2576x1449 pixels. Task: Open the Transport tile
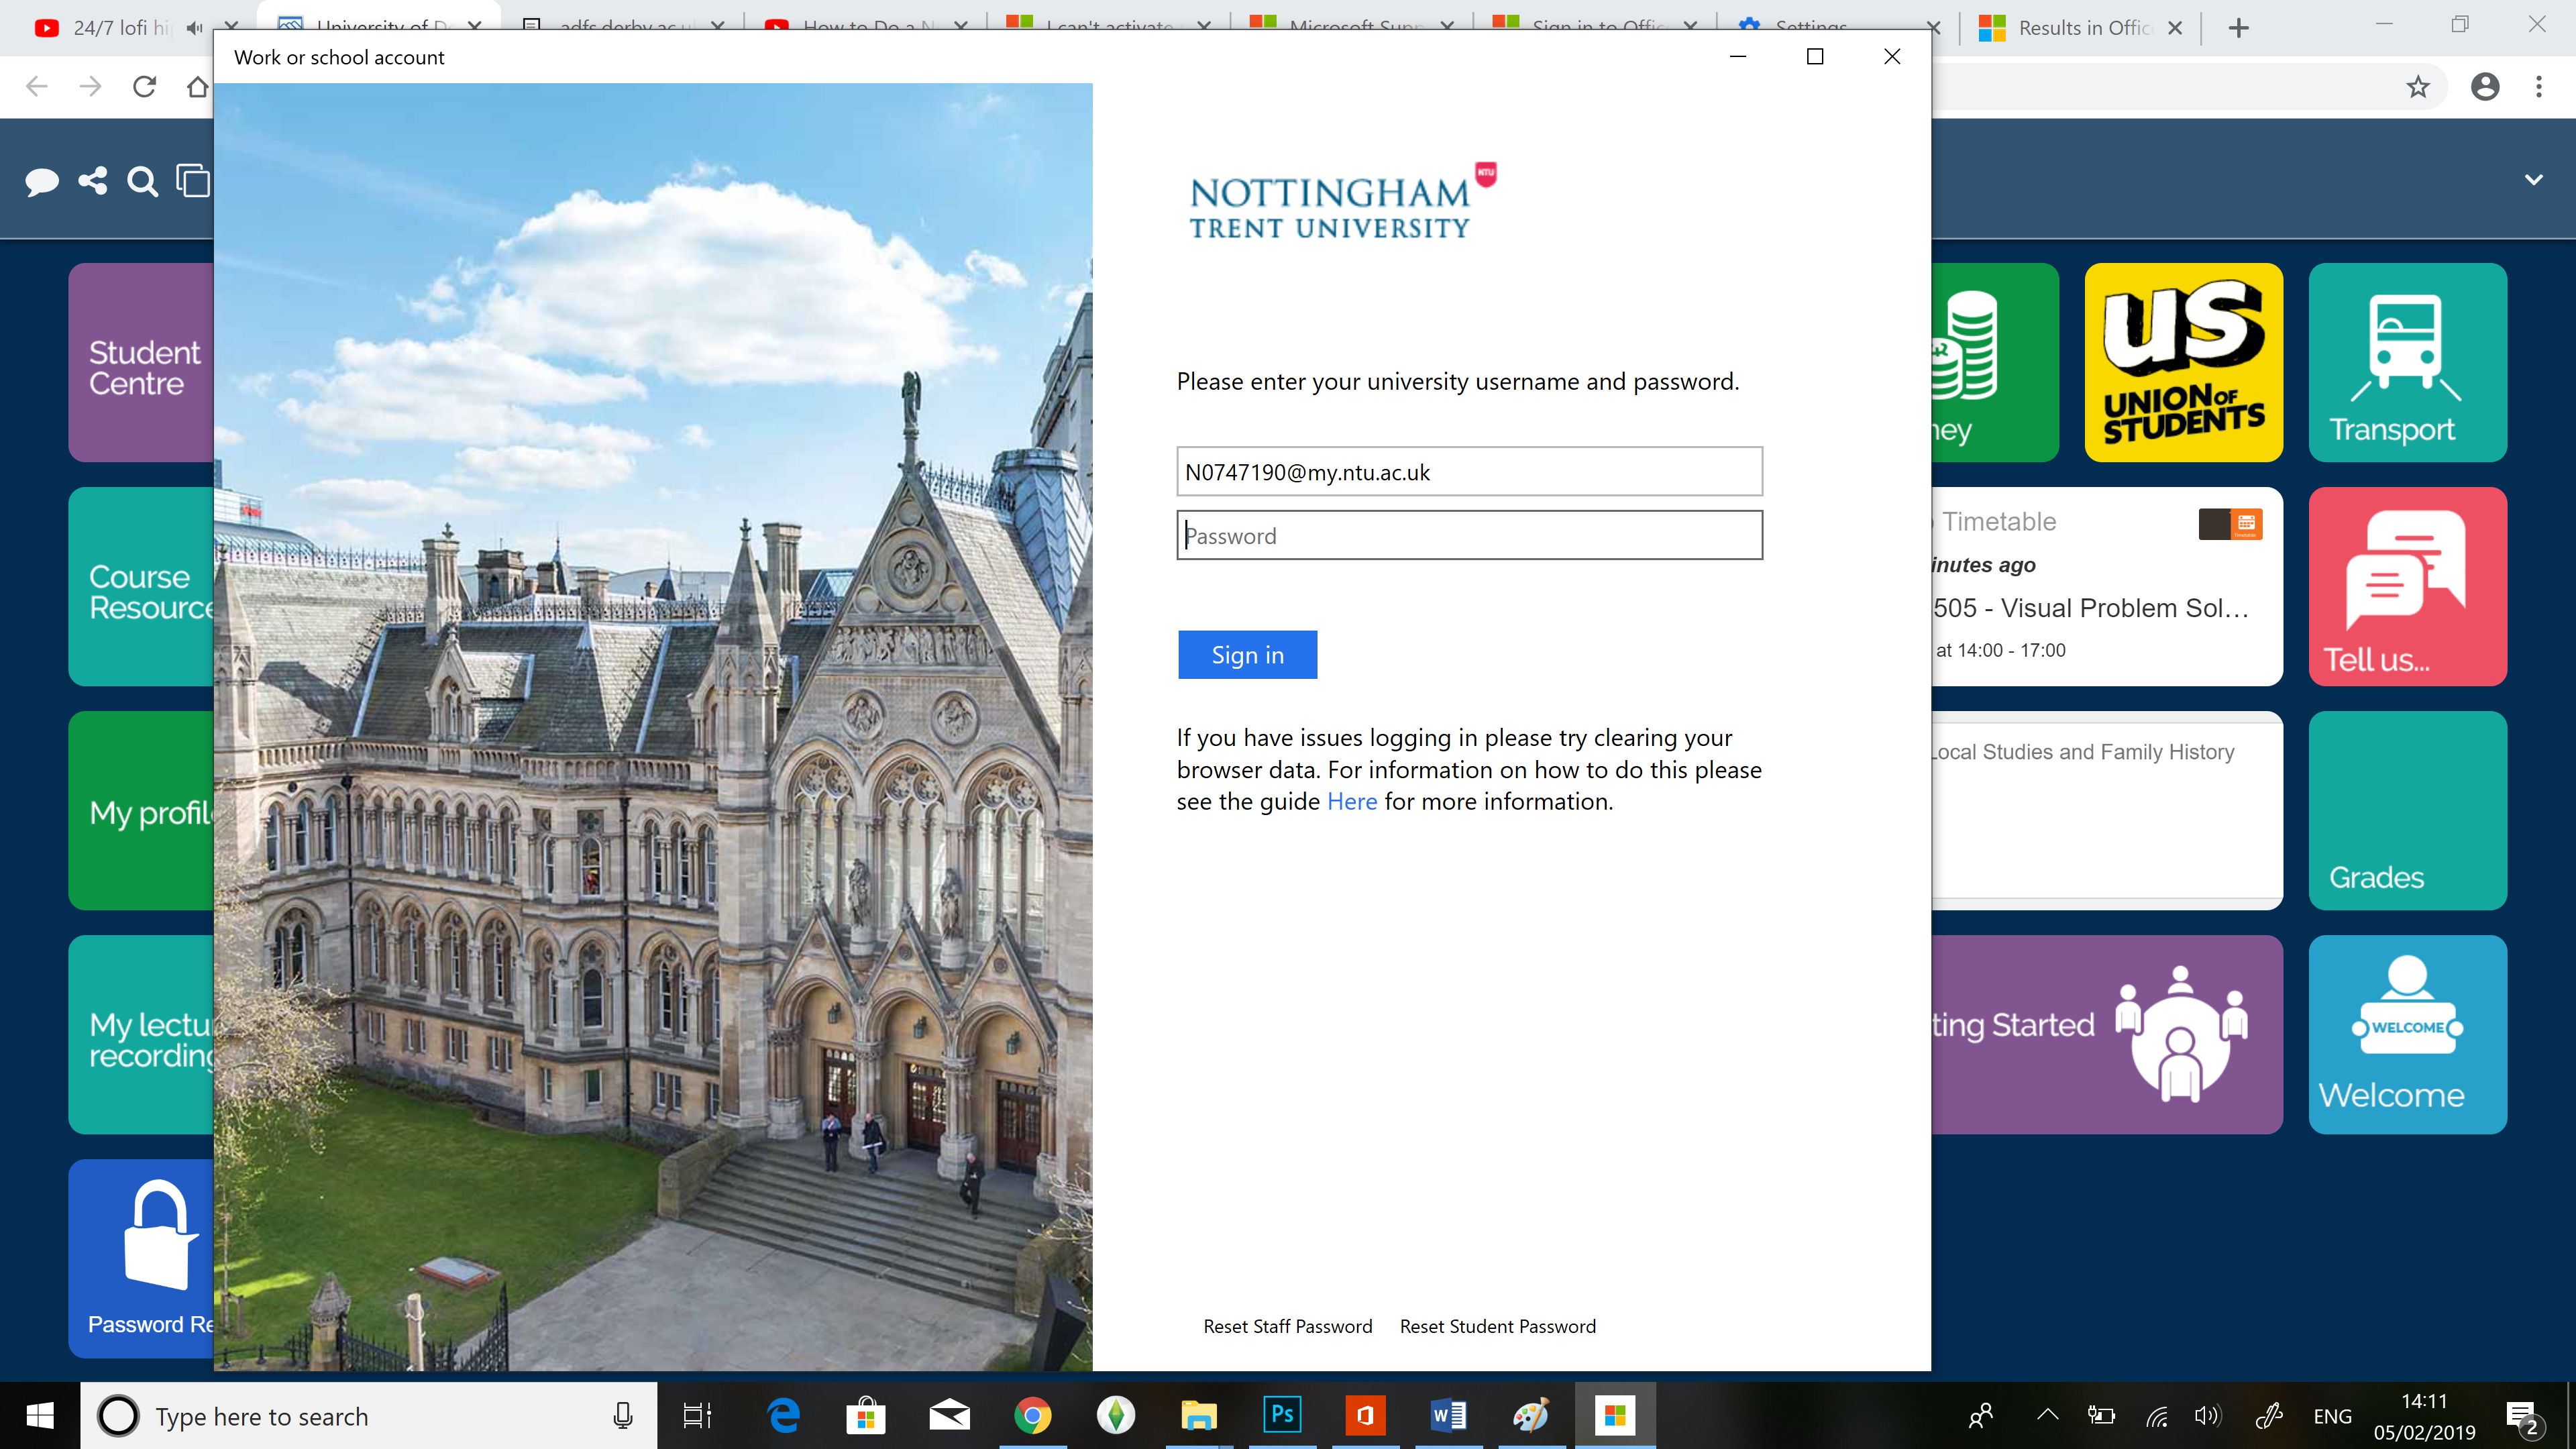coord(2407,362)
